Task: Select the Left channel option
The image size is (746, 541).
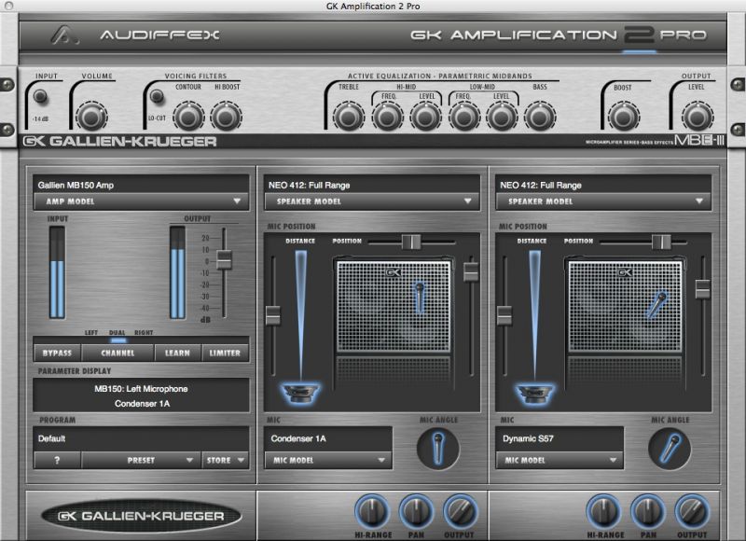Action: tap(90, 333)
